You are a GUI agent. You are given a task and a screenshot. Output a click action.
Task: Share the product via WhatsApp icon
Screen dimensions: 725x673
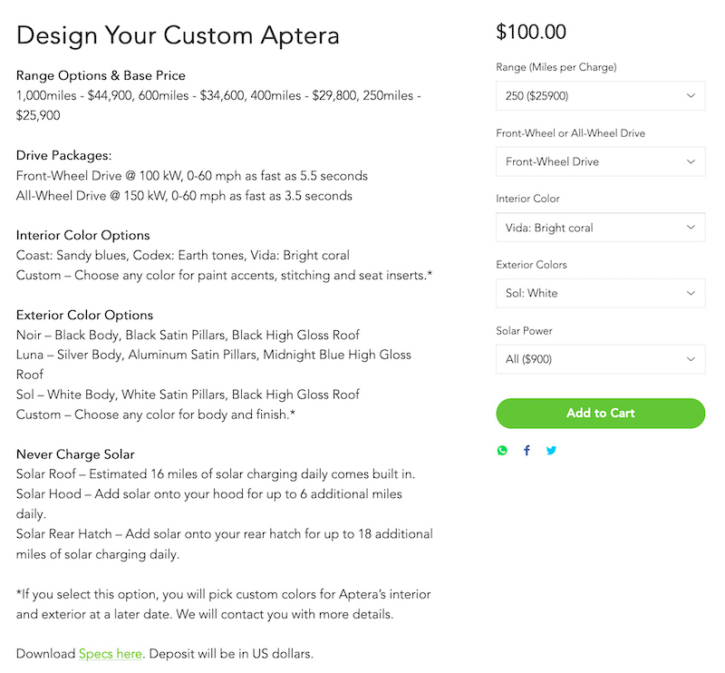502,451
